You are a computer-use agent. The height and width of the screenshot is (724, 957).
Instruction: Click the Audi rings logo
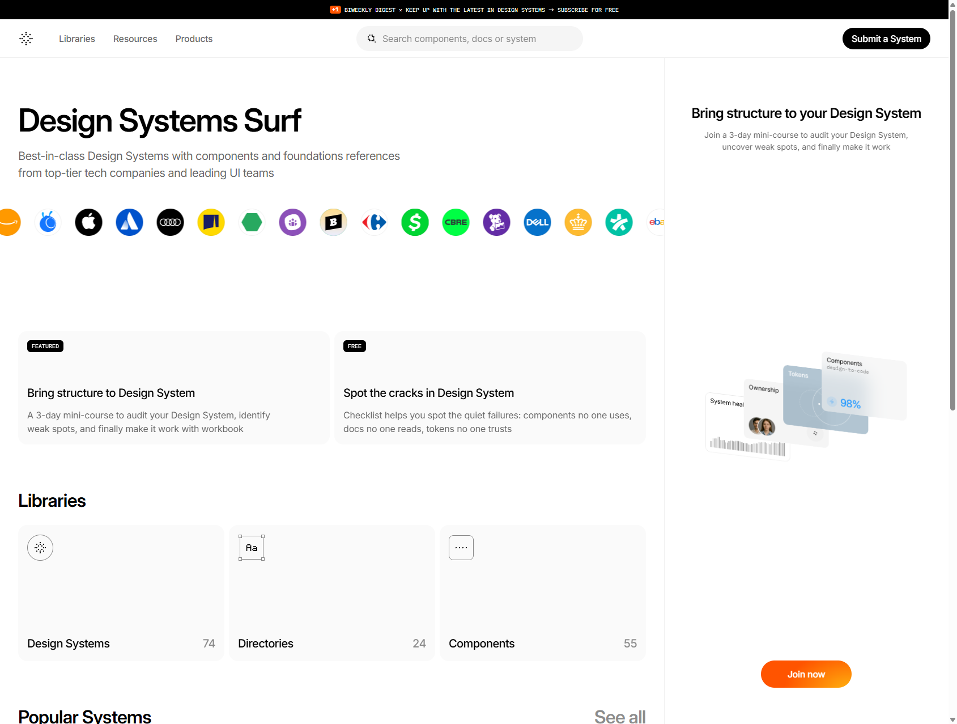[170, 222]
